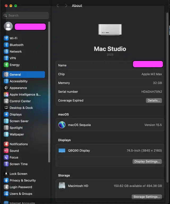This screenshot has height=204, width=170.
Task: Click the Macintosh HD drive icon
Action: click(62, 186)
